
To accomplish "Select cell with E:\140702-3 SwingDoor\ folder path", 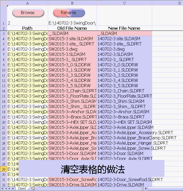I will 72,15.
